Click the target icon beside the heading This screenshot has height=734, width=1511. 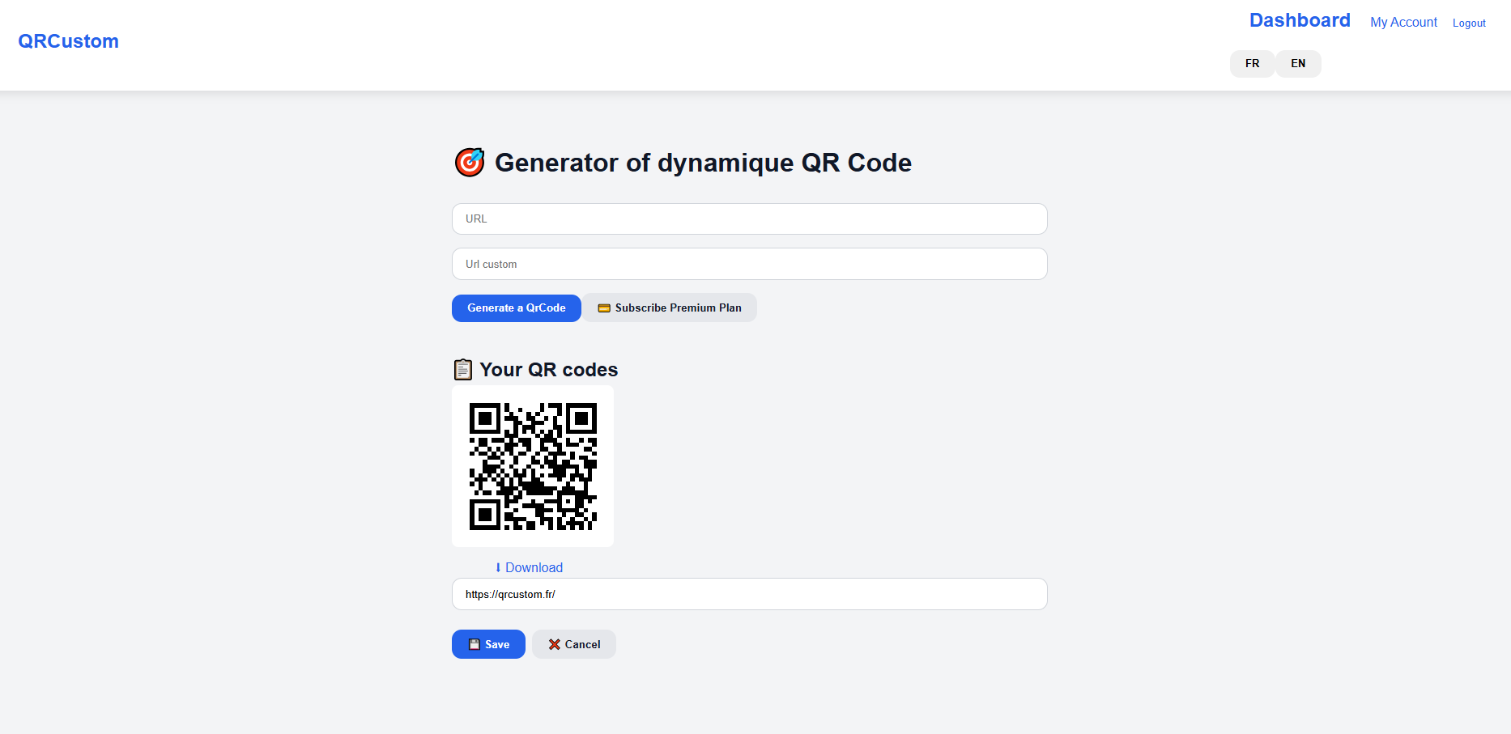(470, 163)
